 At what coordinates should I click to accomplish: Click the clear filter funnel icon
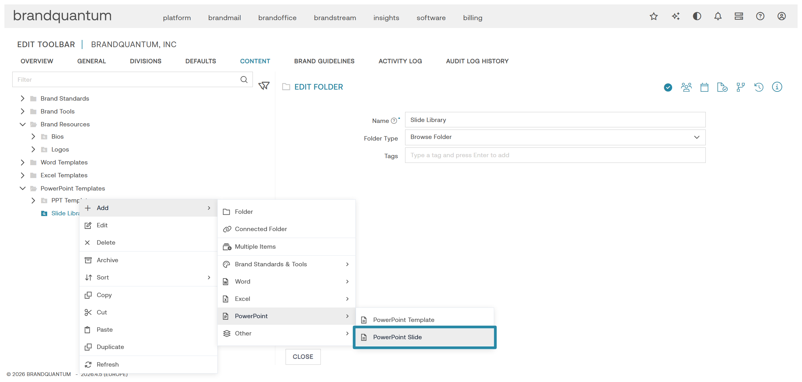click(264, 86)
